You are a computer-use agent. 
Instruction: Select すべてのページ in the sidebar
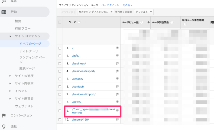(30, 44)
